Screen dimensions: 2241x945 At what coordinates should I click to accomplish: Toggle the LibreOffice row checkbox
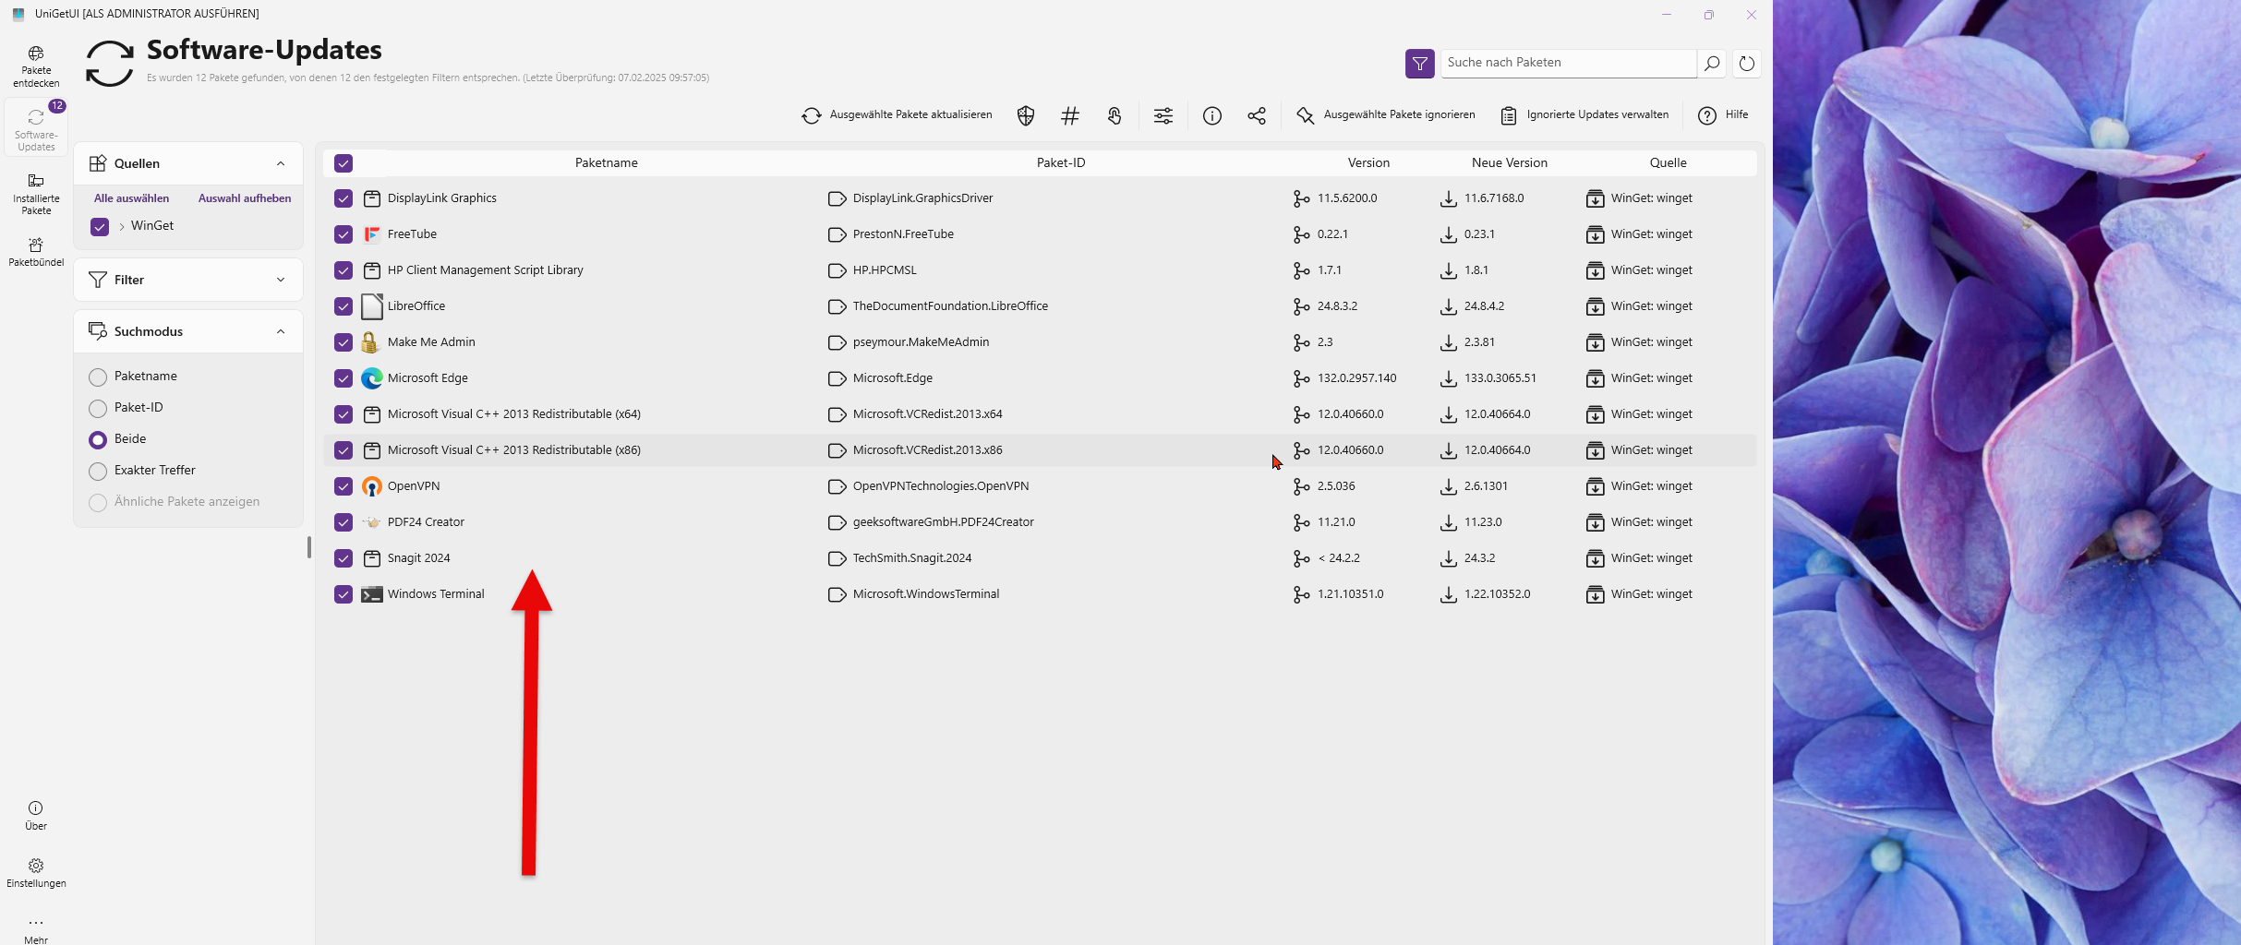coord(343,306)
